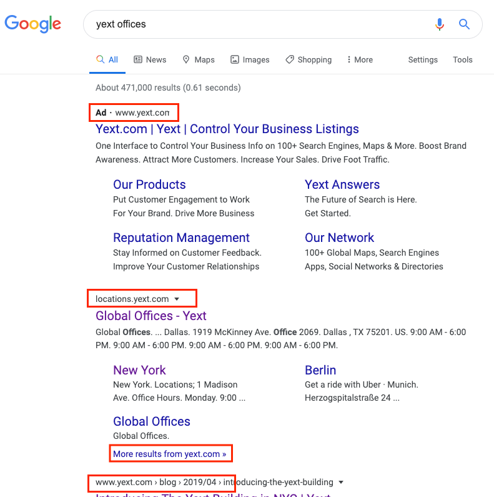Open search Settings

(423, 59)
